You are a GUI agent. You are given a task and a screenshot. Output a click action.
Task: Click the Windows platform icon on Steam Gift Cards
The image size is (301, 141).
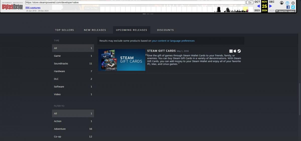coord(231,51)
